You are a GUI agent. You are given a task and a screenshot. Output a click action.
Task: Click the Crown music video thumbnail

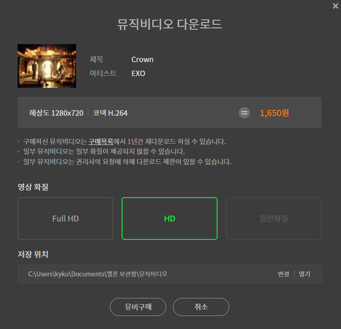47,66
